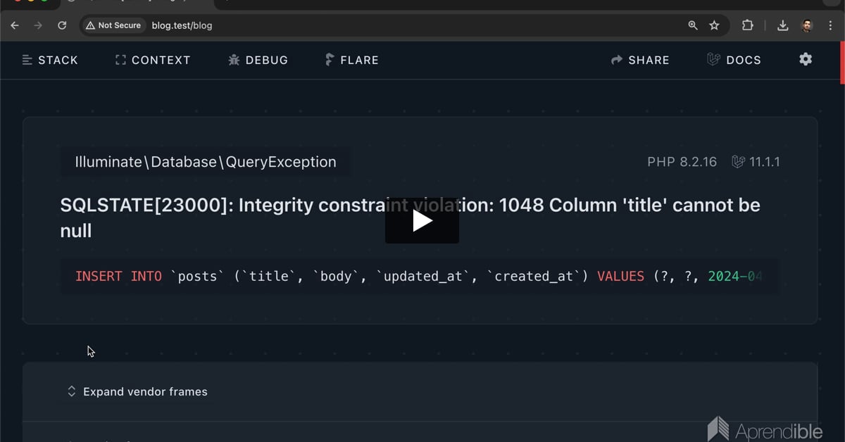Go back in browser history

point(15,25)
